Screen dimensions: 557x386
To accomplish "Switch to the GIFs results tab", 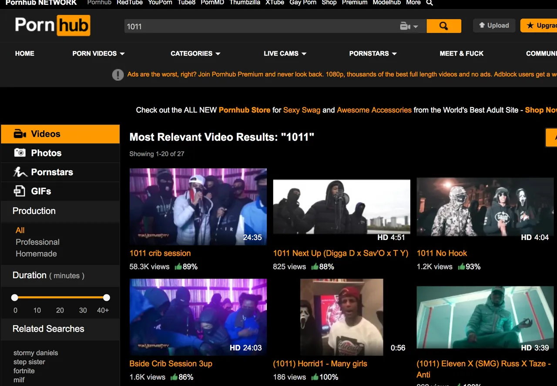I will coord(60,191).
